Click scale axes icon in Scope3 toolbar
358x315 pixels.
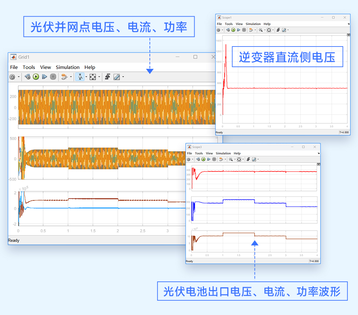239,159
